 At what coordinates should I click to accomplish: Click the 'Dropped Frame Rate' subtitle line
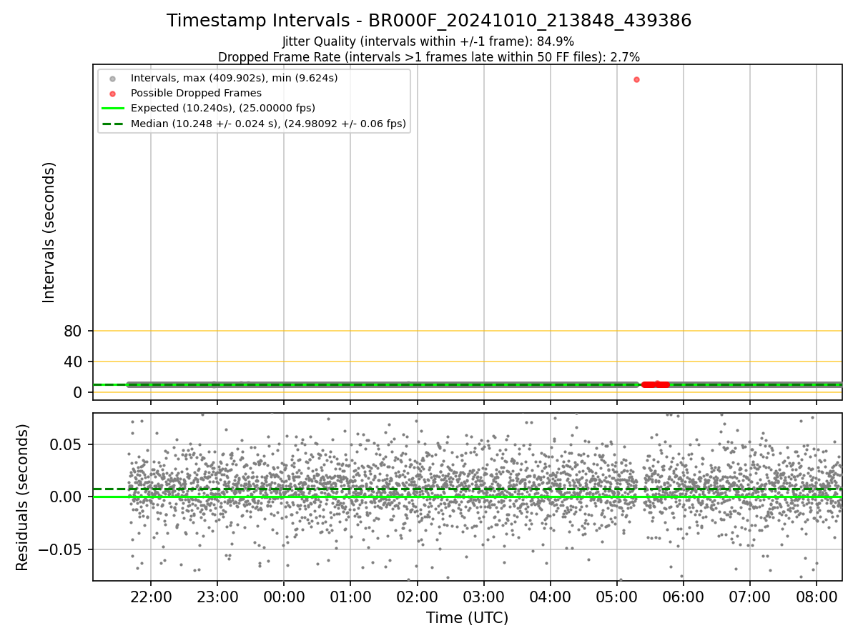429,56
